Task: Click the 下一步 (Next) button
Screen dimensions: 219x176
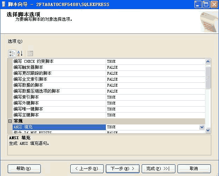Action: (x=122, y=169)
